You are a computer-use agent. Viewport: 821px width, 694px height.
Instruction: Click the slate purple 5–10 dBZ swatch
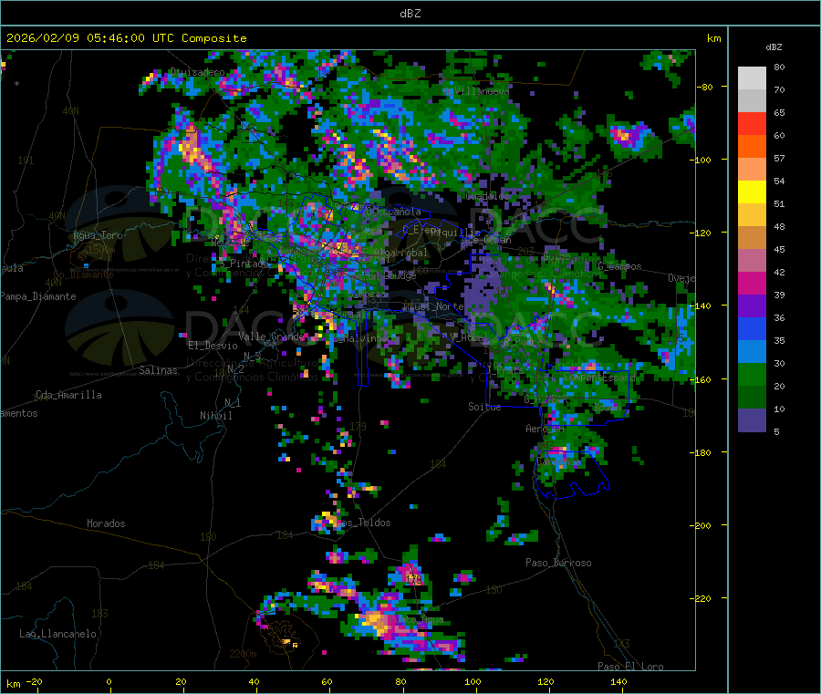click(752, 420)
